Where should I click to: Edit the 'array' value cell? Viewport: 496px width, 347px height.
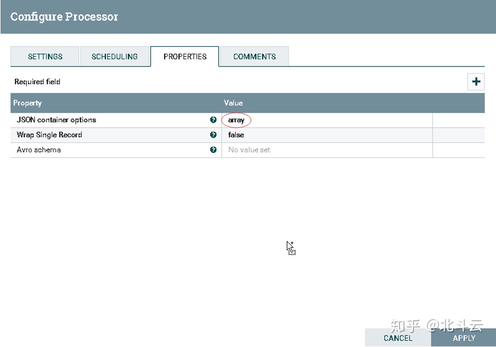click(x=327, y=120)
